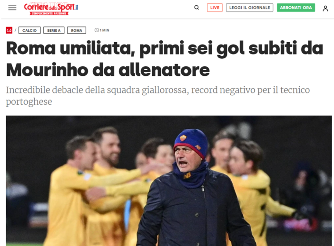Viewport: 334px width, 246px height.
Task: Open the LIVE section
Action: pyautogui.click(x=215, y=8)
